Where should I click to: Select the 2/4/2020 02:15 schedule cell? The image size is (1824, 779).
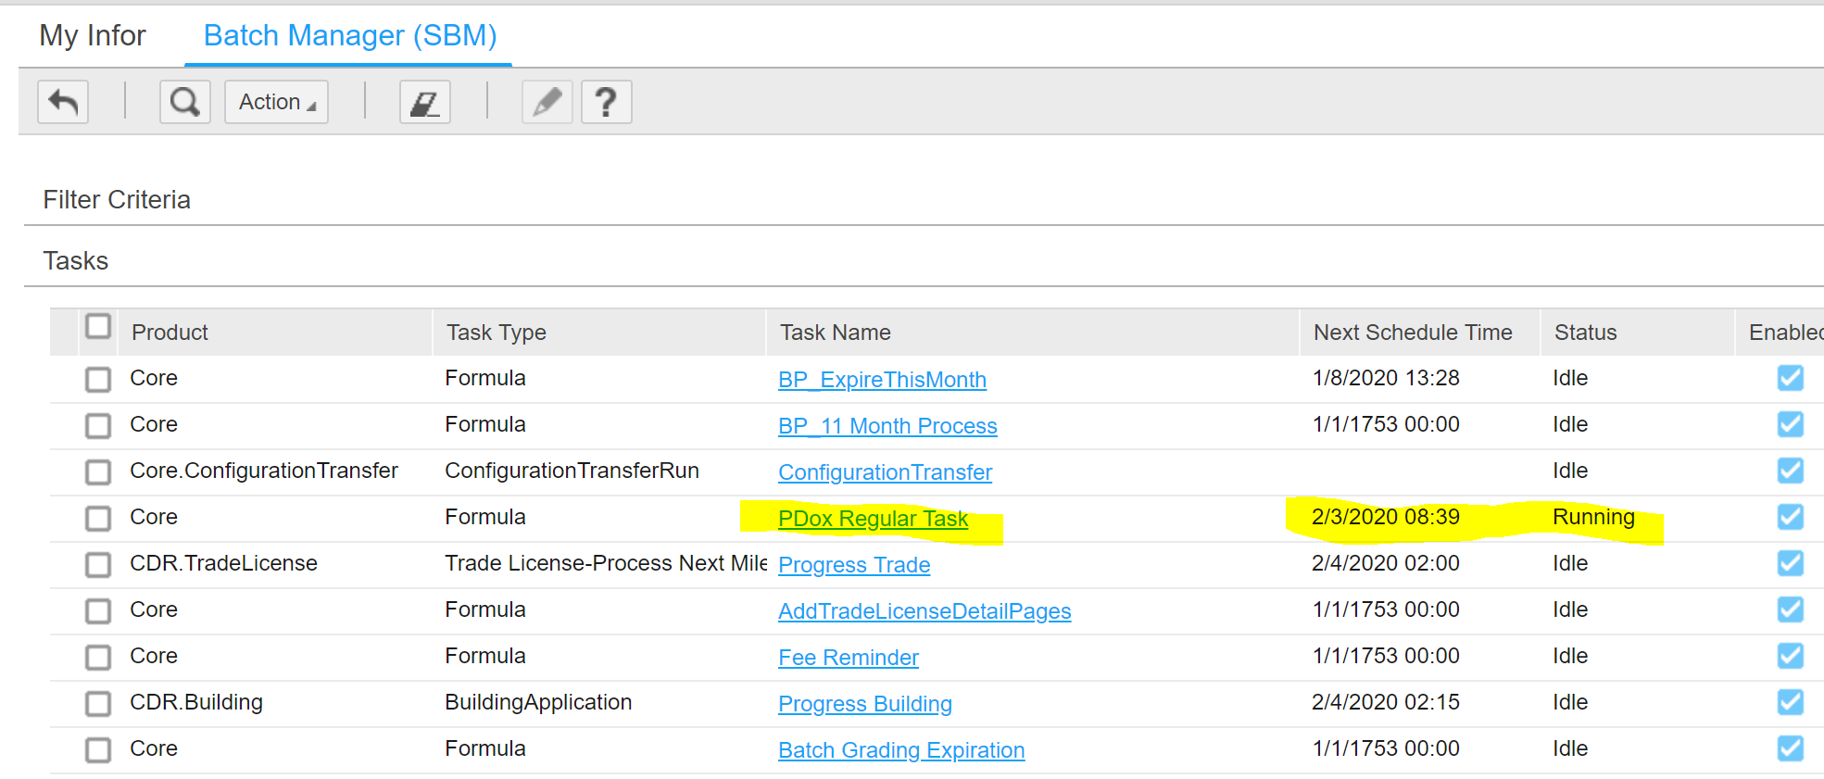1386,702
